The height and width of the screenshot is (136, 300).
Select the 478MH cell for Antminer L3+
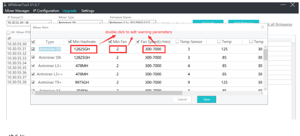pyautogui.click(x=82, y=66)
